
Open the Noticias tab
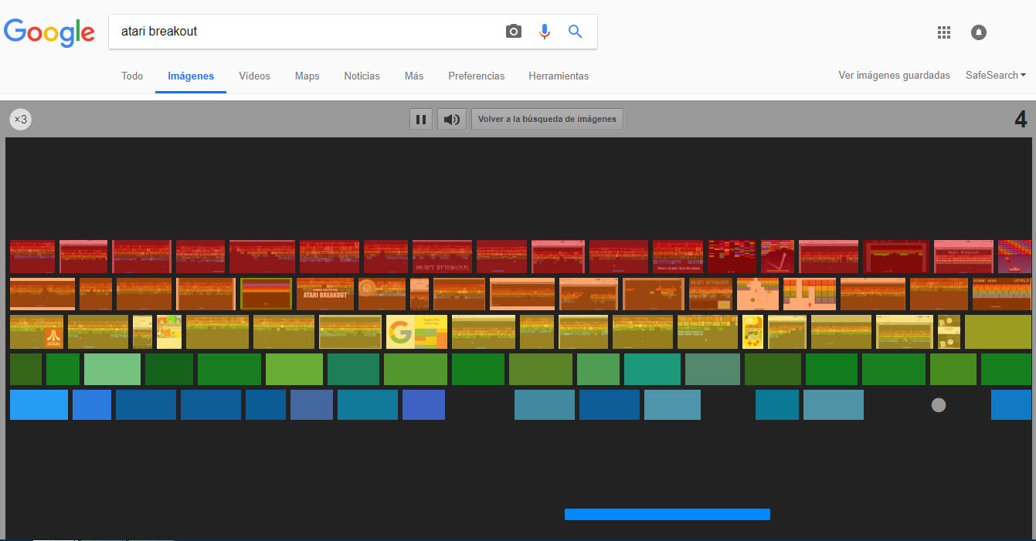pyautogui.click(x=362, y=76)
